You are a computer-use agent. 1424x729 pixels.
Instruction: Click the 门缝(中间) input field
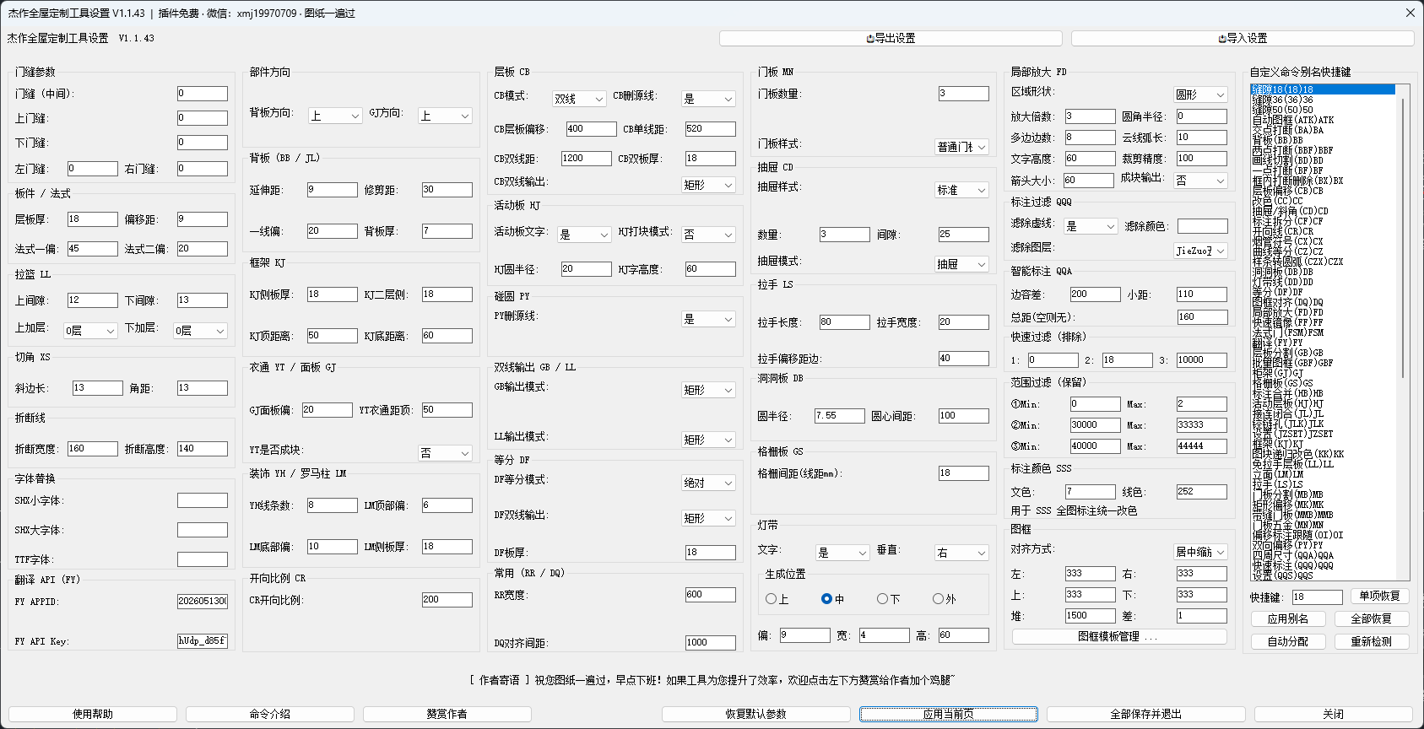coord(203,94)
